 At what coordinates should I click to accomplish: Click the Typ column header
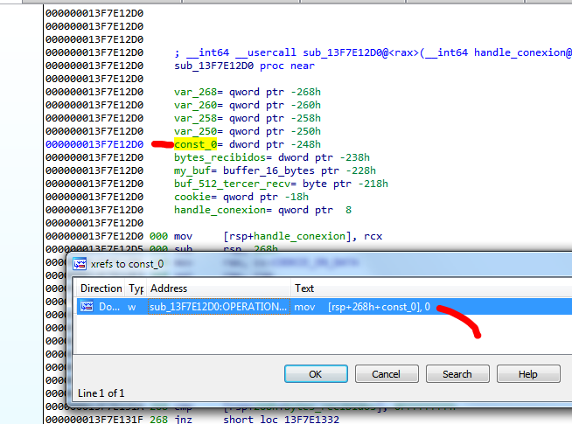click(136, 288)
